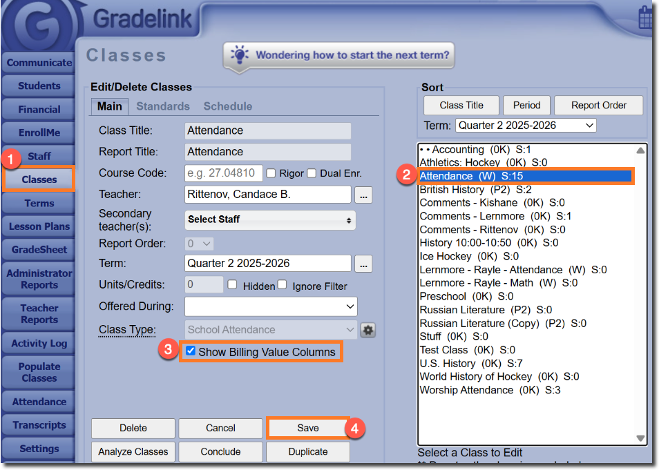Toggle the Hidden checkbox
Viewport: 659px width, 470px height.
[x=232, y=285]
